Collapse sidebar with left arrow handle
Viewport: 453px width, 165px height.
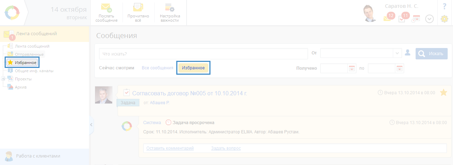(91, 125)
